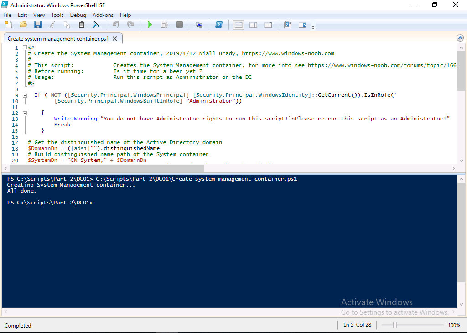Viewport: 467px width, 333px height.
Task: Click the windows-noob.com URL on line 2
Action: click(x=288, y=53)
